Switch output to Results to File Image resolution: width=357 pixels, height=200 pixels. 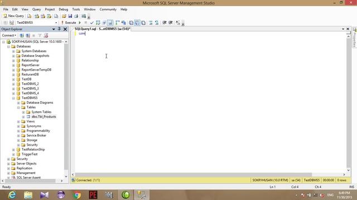click(x=143, y=23)
